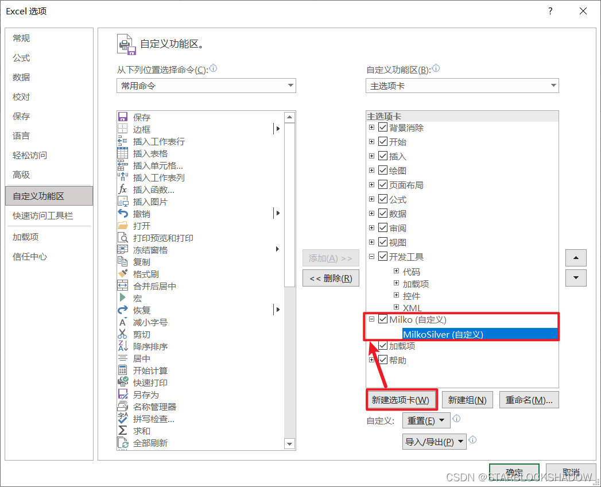This screenshot has height=487, width=601.
Task: Expand the XML group node
Action: tap(396, 307)
